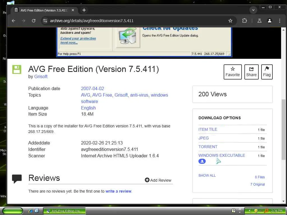Click the help question mark taskbar icon
Image resolution: width=287 pixels, height=215 pixels.
[233, 211]
